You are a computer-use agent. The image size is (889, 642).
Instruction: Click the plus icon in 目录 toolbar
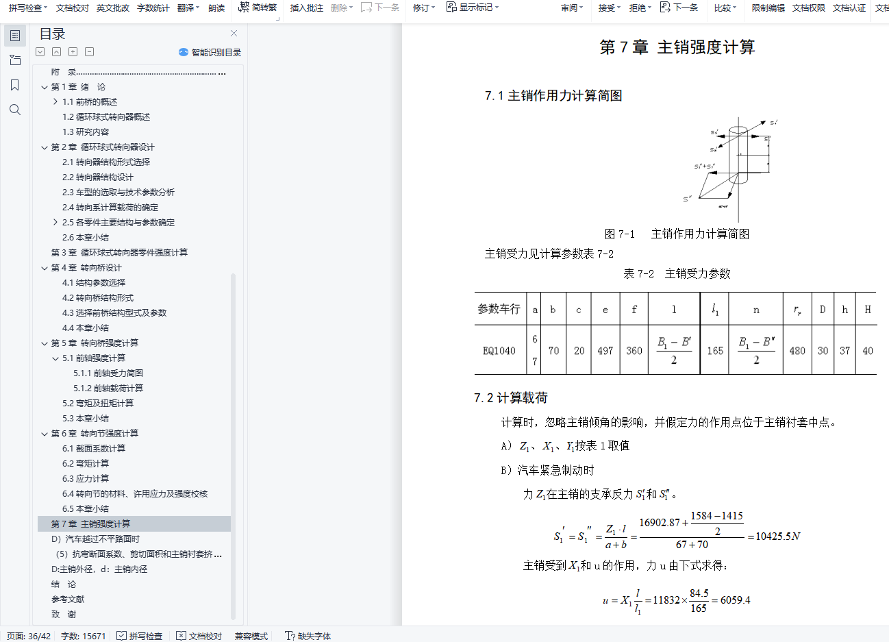coord(73,52)
